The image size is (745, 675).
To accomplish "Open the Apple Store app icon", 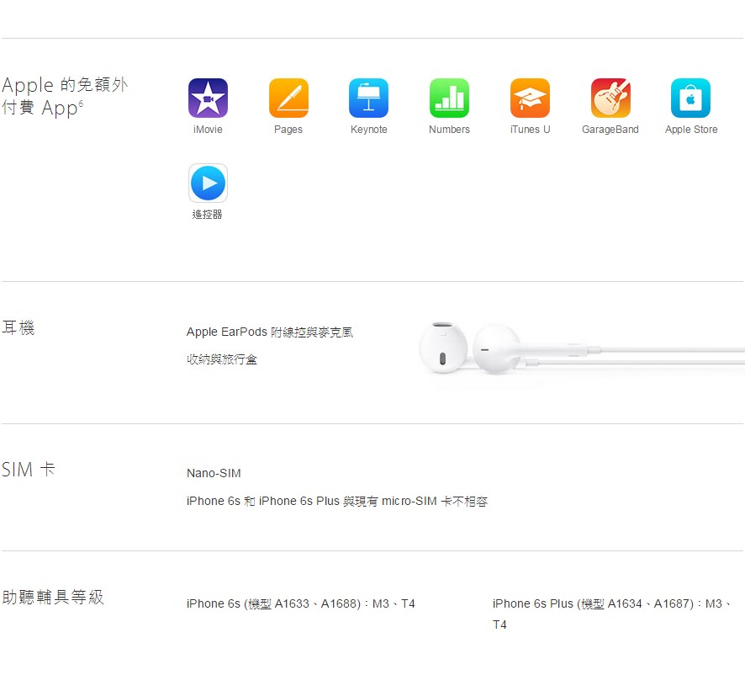I will coord(691,98).
